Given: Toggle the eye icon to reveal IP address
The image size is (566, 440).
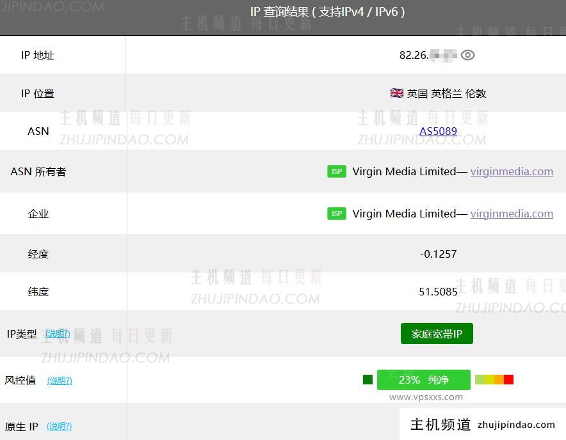Looking at the screenshot, I should coord(468,55).
